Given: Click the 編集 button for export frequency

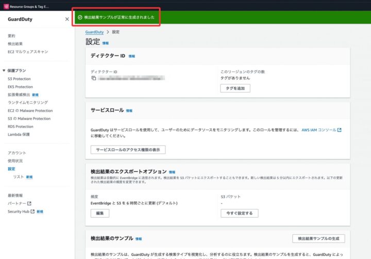Looking at the screenshot, I should pyautogui.click(x=99, y=213).
